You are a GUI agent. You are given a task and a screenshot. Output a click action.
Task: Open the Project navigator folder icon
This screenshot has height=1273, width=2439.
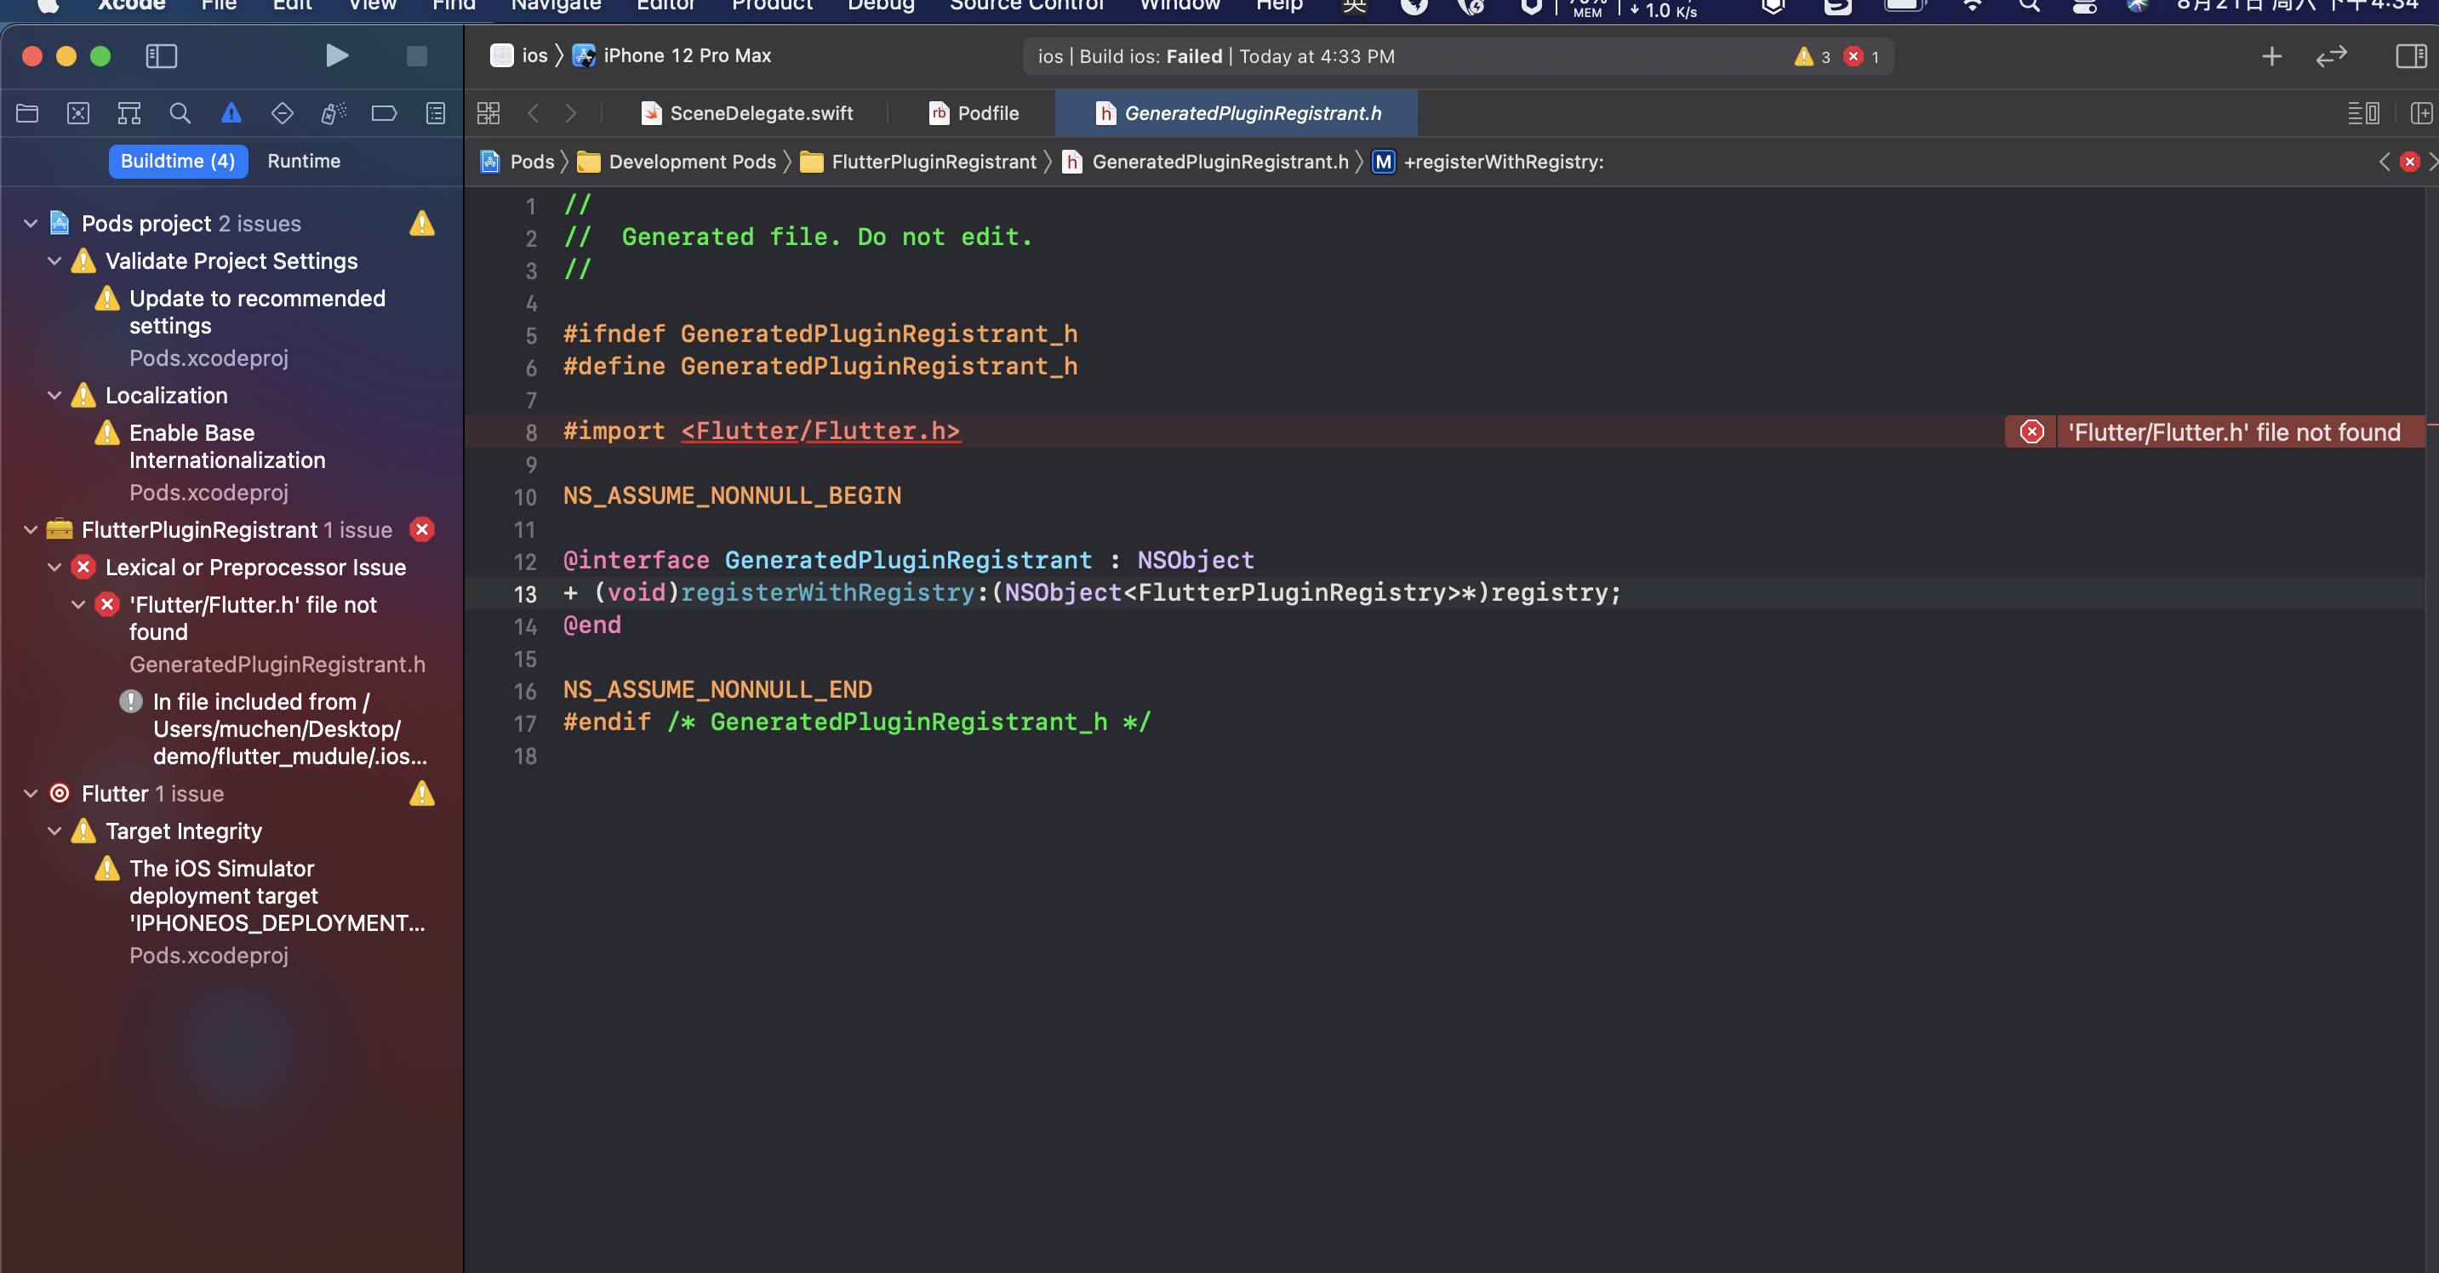[x=26, y=112]
